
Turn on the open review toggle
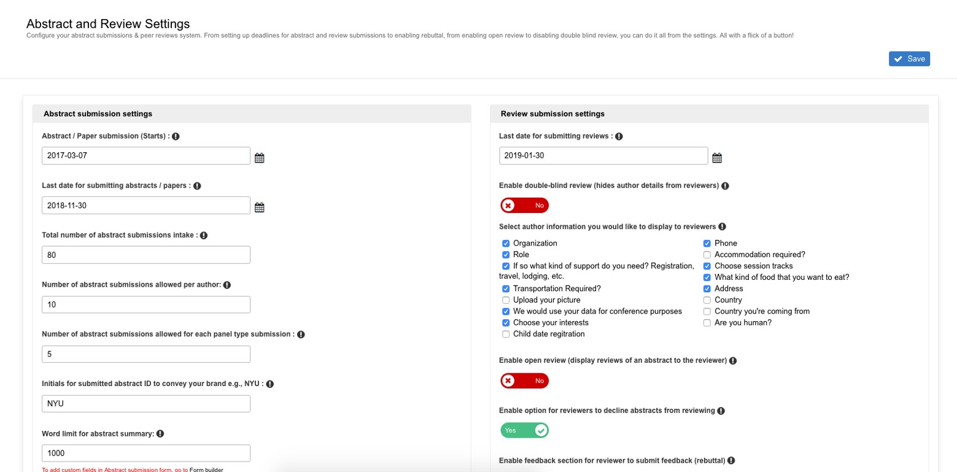click(x=524, y=381)
